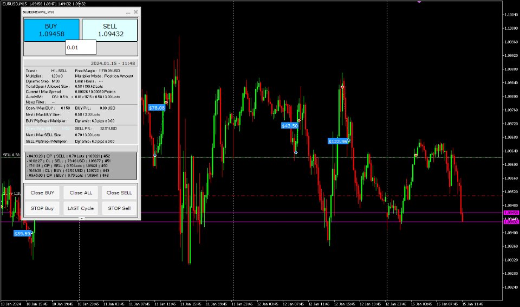Click the 11 Jan 23:45 time label

click(242, 304)
